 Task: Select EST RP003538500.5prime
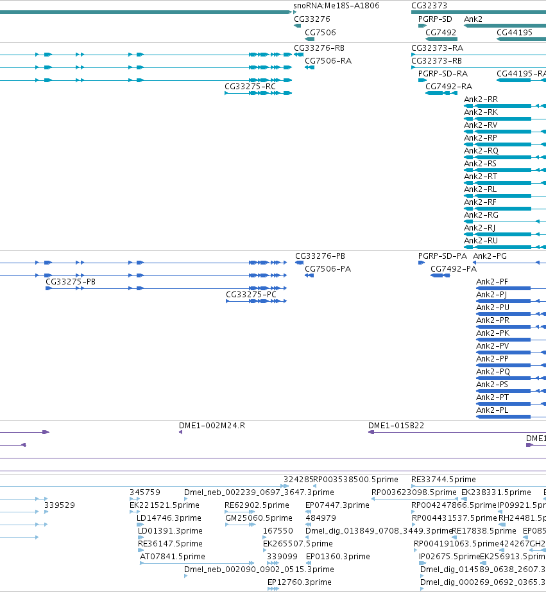[356, 480]
